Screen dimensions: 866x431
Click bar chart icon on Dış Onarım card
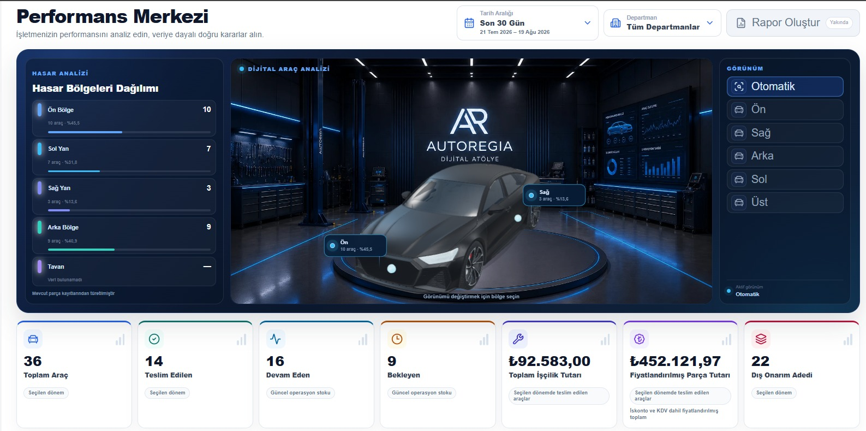[847, 340]
